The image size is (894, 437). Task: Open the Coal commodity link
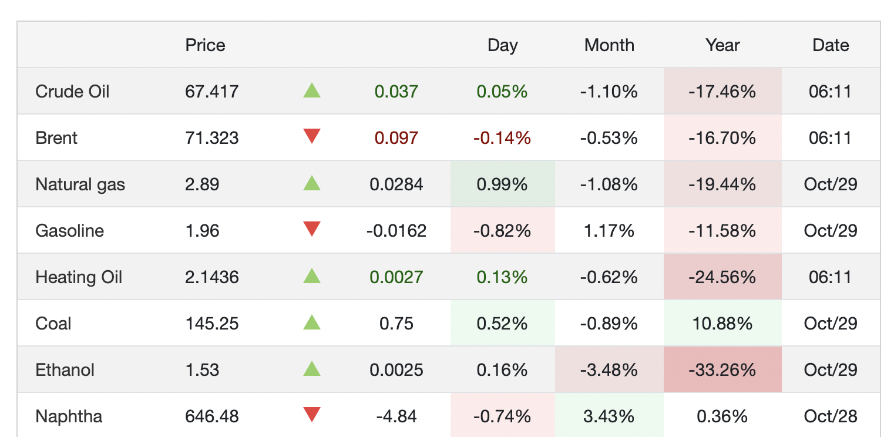click(x=53, y=324)
